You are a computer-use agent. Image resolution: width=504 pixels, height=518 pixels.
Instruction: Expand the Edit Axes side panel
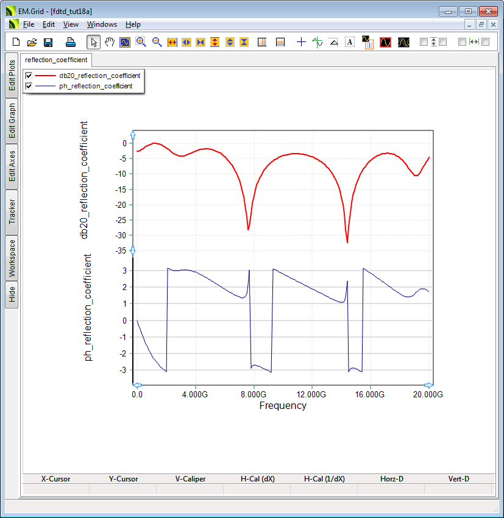[12, 166]
